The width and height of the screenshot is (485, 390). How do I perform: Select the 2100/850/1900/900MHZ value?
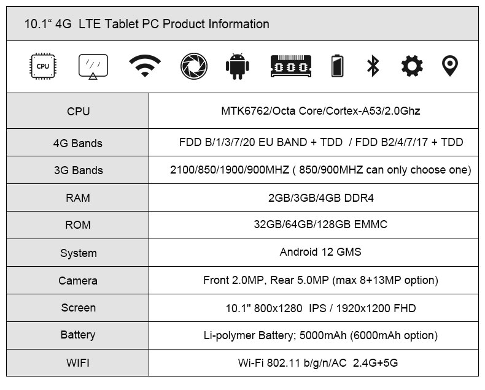click(320, 170)
